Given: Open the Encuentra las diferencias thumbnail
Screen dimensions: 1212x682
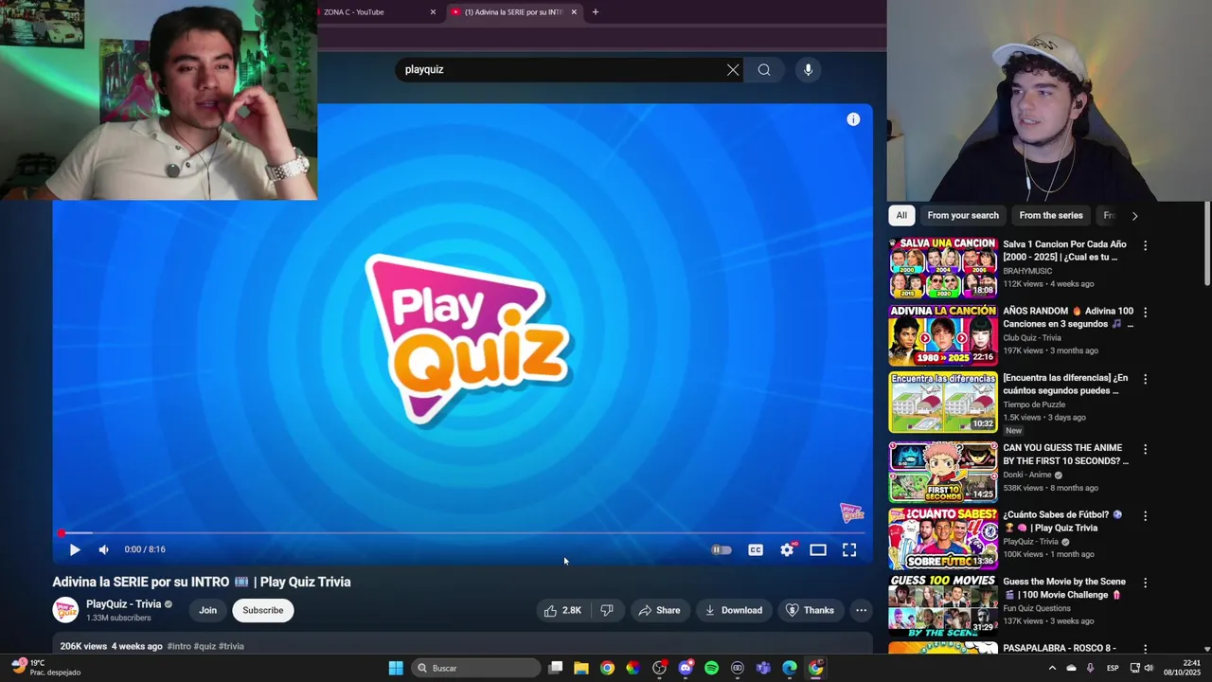Looking at the screenshot, I should [943, 403].
